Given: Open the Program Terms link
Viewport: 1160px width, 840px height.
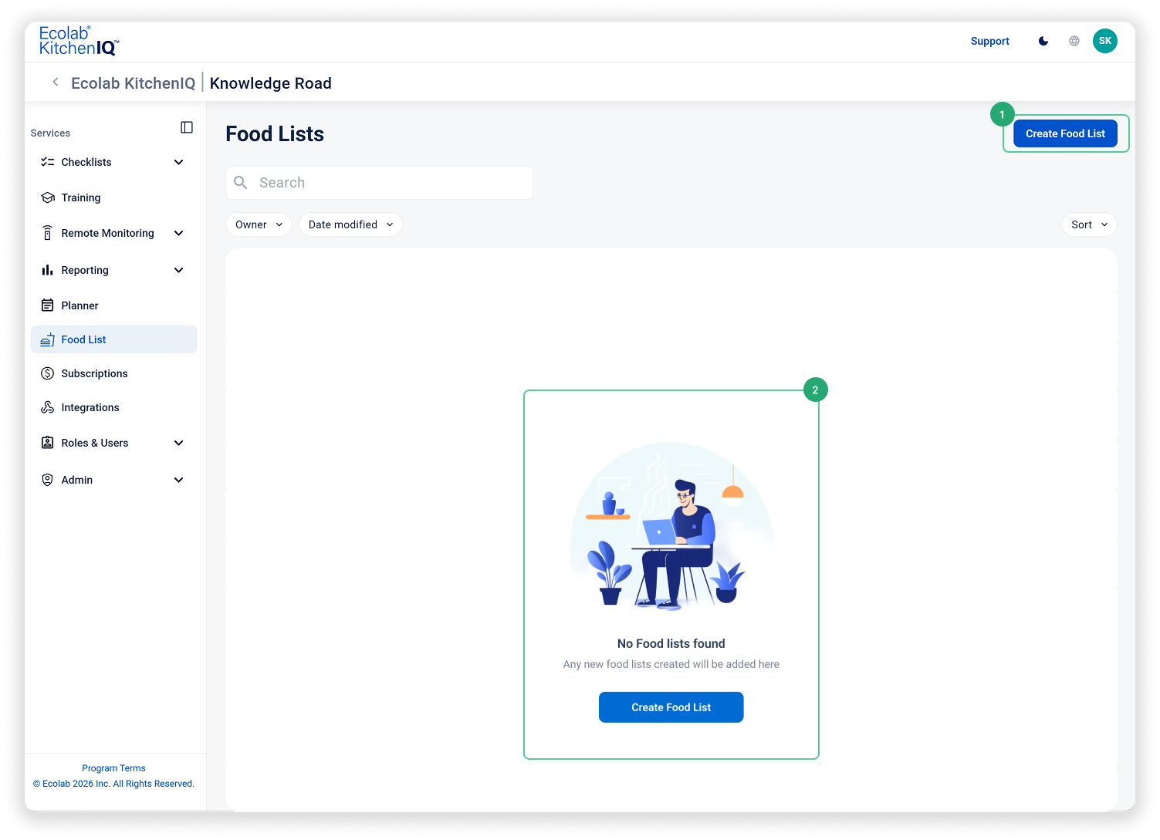Looking at the screenshot, I should (x=113, y=768).
